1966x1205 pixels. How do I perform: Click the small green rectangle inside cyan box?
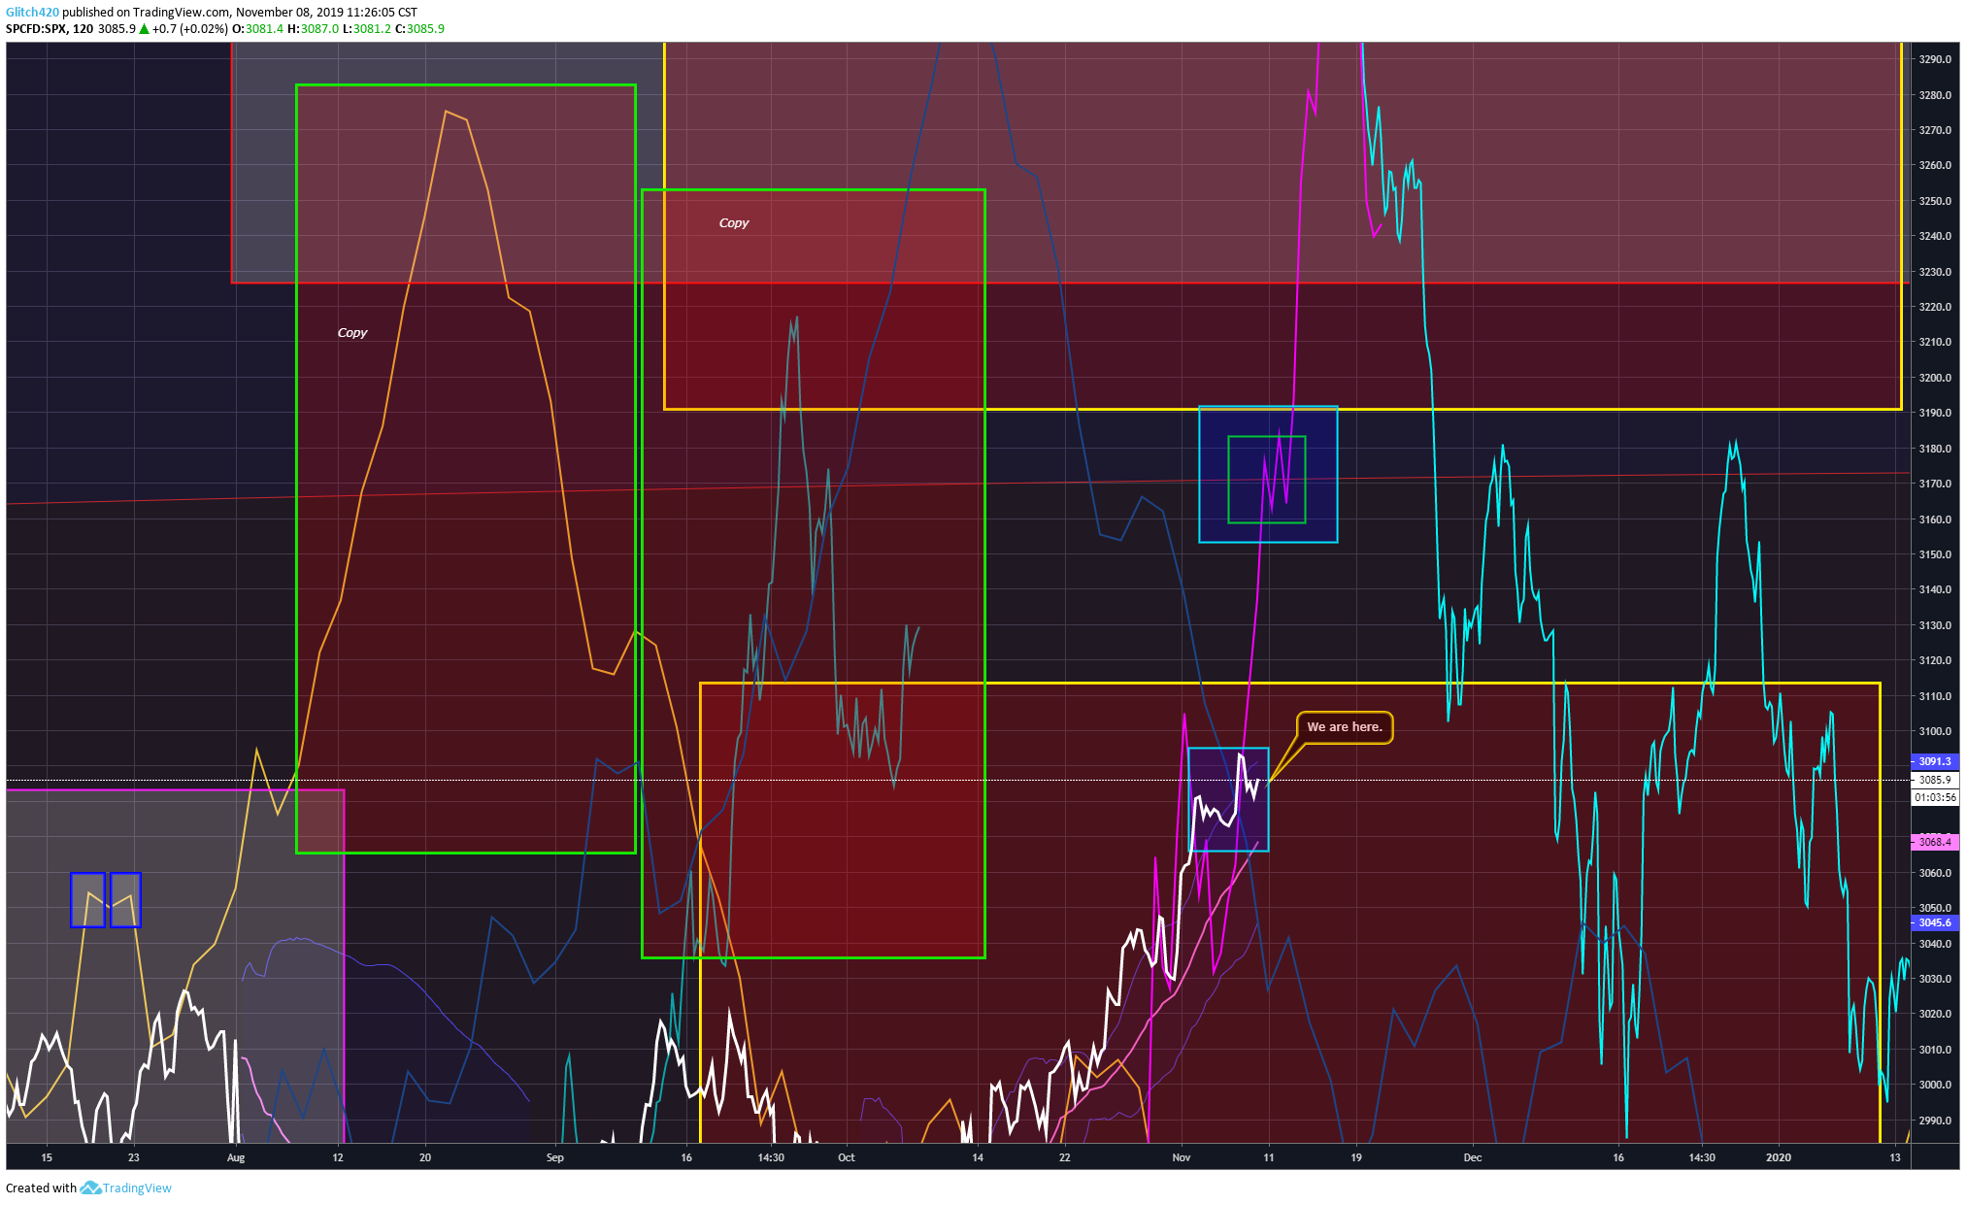click(1267, 480)
